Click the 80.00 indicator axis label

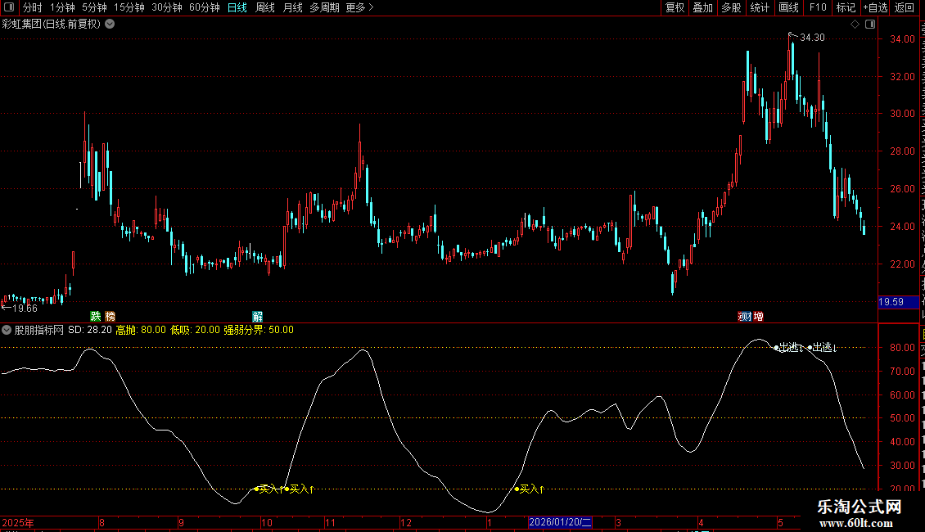click(903, 347)
